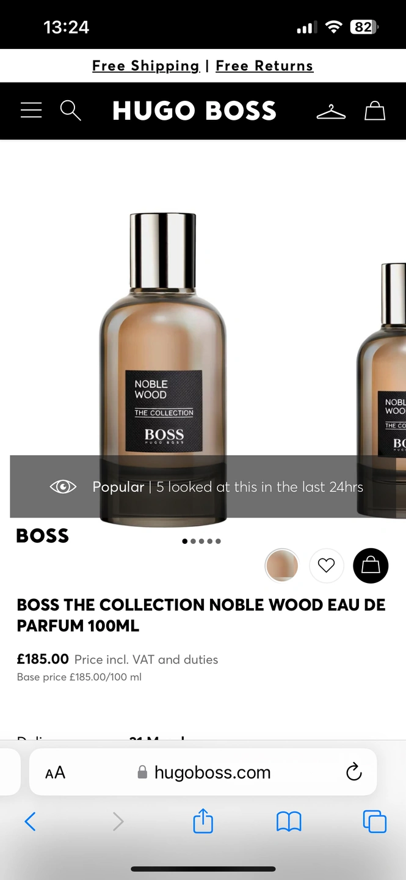Open Safari AA text size menu
The image size is (406, 880).
(x=55, y=773)
